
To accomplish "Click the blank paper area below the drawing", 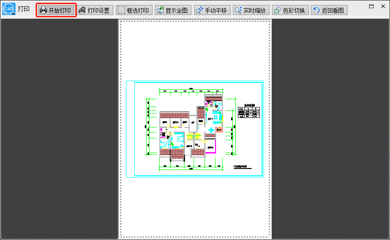I will coord(195,207).
